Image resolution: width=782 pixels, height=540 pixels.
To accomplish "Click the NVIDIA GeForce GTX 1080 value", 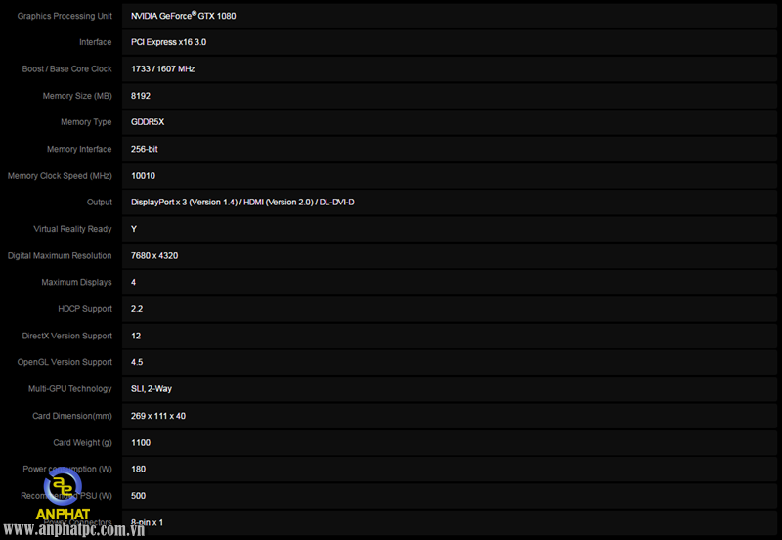I will coord(183,16).
